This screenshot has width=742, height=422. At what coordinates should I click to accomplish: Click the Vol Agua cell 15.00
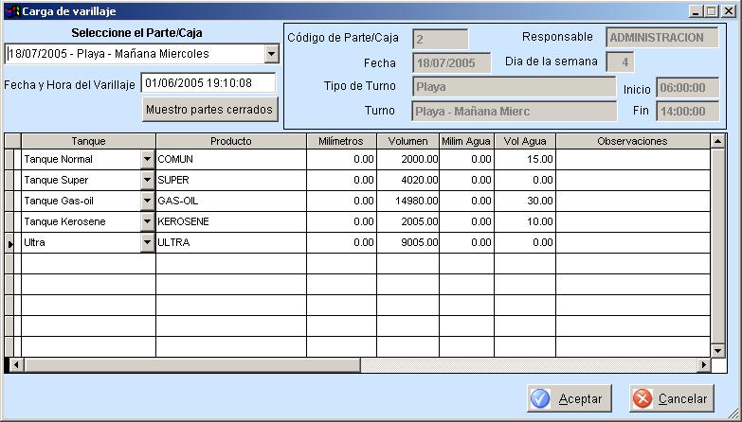coord(525,160)
